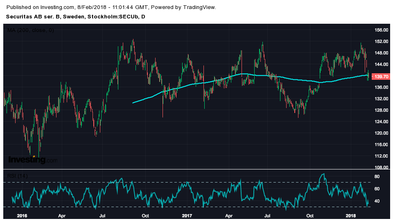Click the 128.00 price axis label

pyautogui.click(x=381, y=110)
